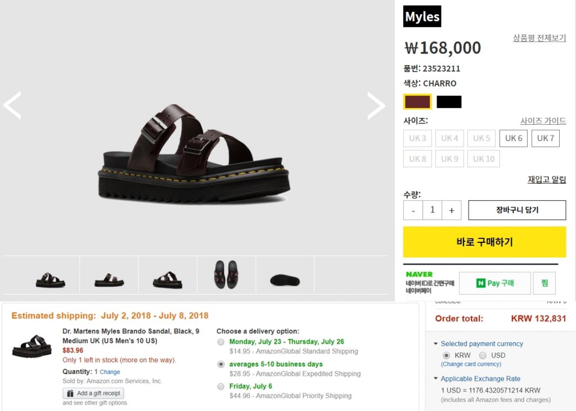
Task: Collapse the Selected payment currency section
Action: tap(436, 344)
